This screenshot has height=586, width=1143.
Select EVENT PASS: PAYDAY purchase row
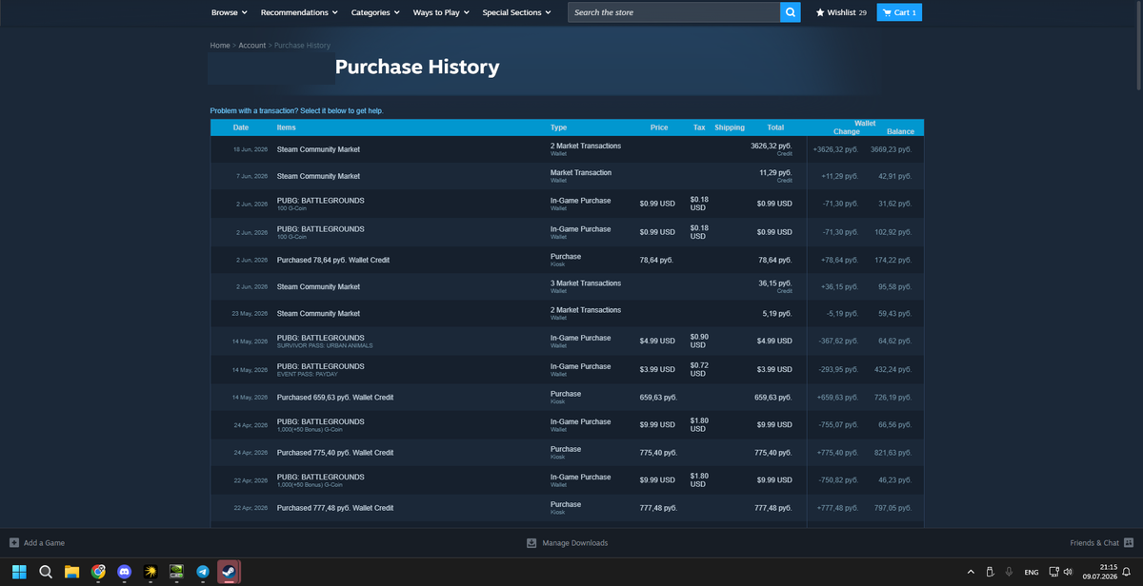coord(567,369)
